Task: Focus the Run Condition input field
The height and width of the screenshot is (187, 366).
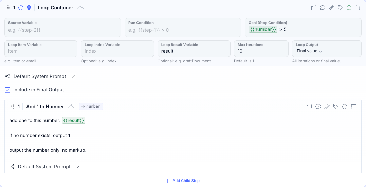Action: (183, 27)
